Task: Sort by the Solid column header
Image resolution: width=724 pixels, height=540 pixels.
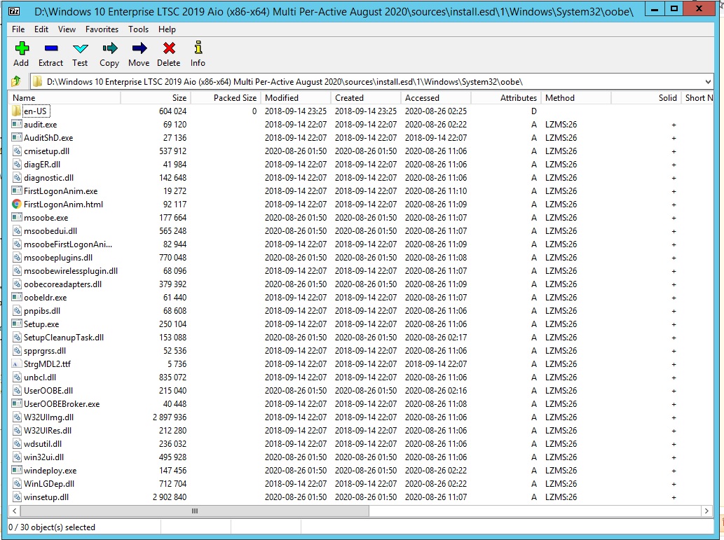Action: tap(646, 98)
